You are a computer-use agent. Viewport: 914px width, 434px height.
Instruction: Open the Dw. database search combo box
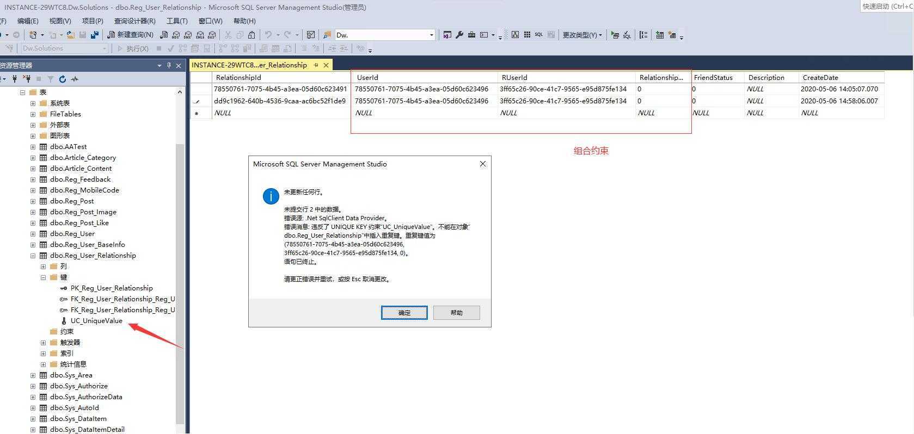(x=385, y=35)
